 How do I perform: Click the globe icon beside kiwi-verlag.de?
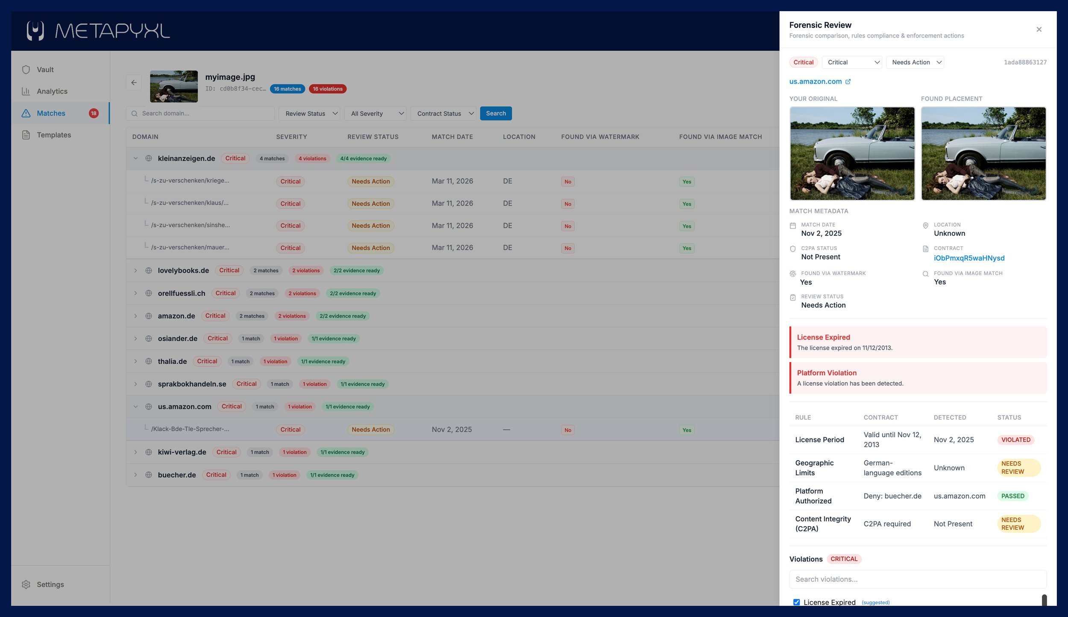point(149,452)
